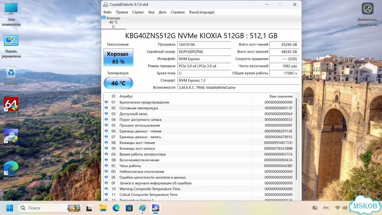Click the Хорошо 85 % health status button

coord(118,57)
